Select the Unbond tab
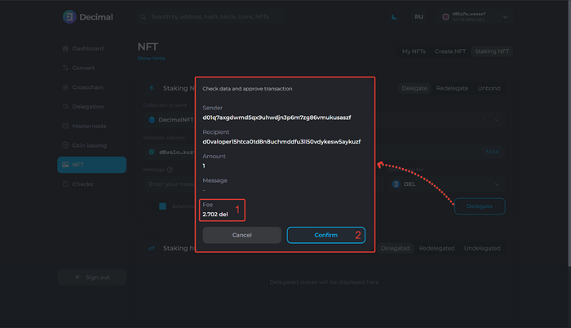Viewport: 571px width, 328px height. 489,88
